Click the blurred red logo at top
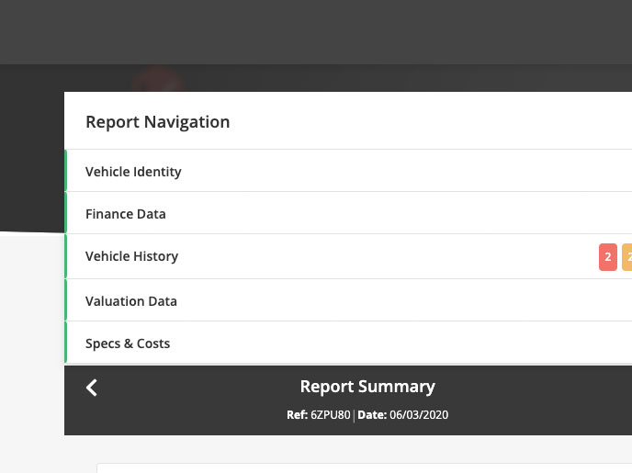This screenshot has height=473, width=632. [x=158, y=81]
